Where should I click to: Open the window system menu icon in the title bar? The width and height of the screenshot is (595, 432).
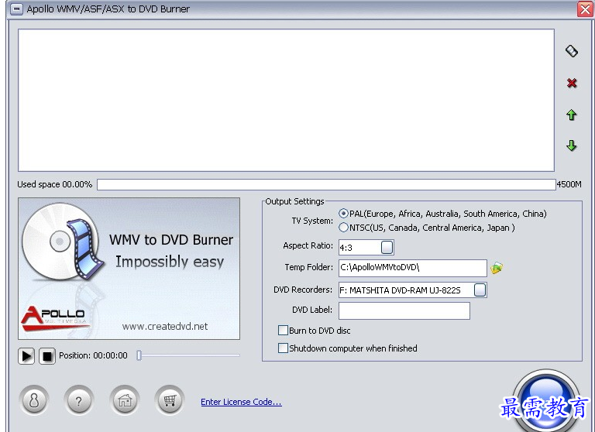(16, 9)
